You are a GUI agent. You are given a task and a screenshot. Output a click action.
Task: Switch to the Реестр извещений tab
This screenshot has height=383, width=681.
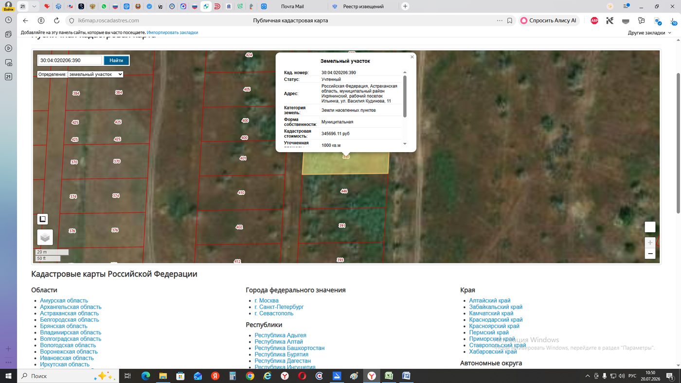tap(362, 6)
